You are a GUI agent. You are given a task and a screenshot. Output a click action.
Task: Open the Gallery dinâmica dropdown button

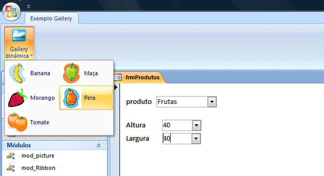tap(19, 43)
